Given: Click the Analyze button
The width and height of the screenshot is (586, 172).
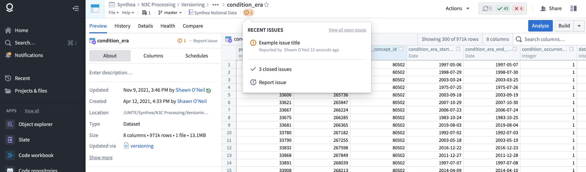Looking at the screenshot, I should tap(540, 26).
